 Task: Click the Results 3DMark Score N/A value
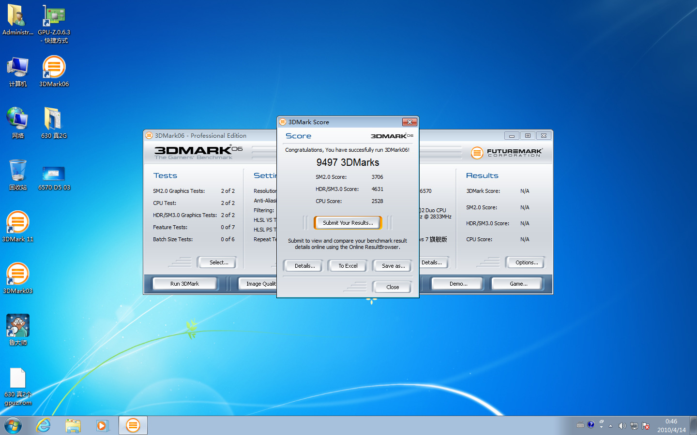525,191
